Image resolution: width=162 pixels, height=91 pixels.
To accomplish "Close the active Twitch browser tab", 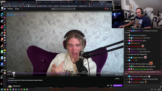I will click(106, 2).
